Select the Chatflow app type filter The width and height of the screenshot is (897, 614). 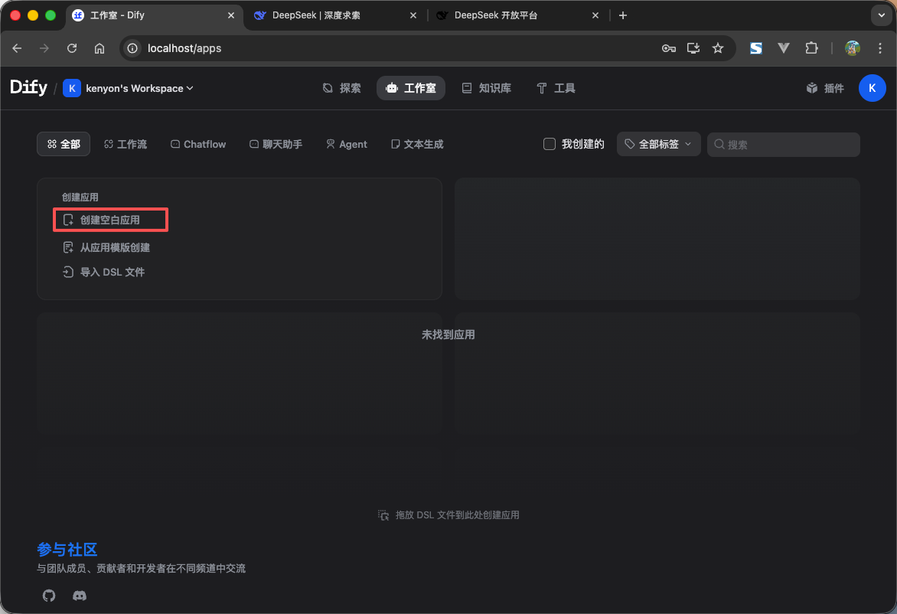click(197, 144)
